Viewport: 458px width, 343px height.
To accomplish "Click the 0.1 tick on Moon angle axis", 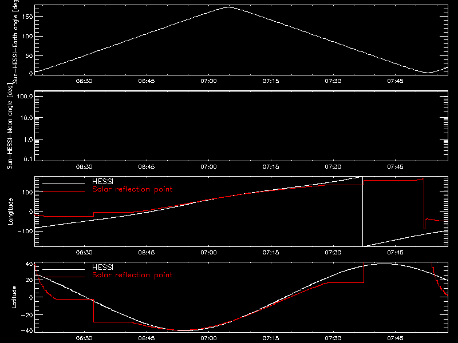I will (28, 159).
